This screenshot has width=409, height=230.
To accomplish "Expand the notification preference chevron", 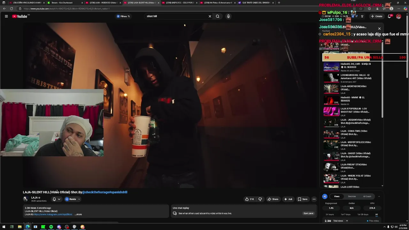I will (x=59, y=199).
